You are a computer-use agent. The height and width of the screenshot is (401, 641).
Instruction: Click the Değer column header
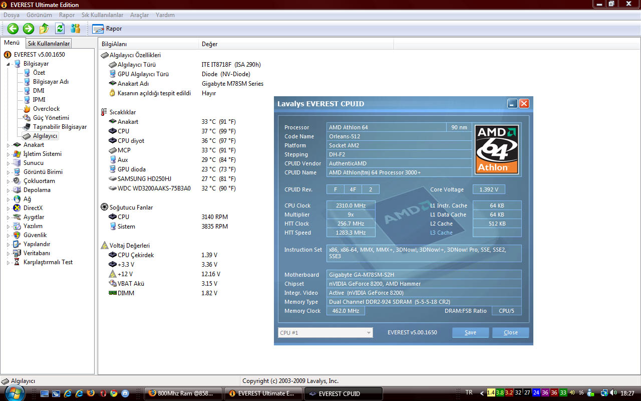tap(296, 44)
